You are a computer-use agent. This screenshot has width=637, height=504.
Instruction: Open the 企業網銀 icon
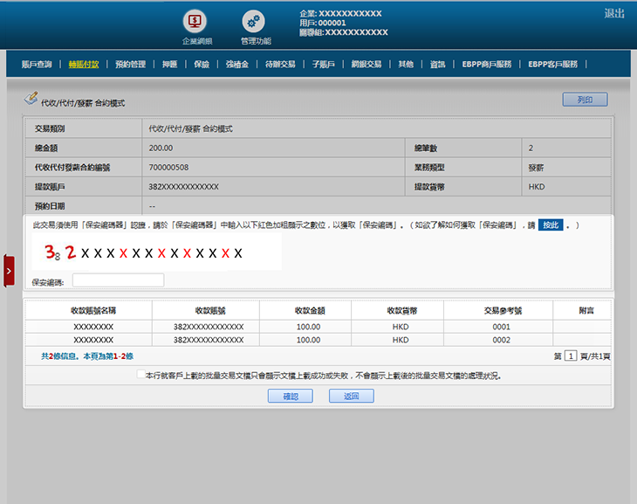(196, 22)
